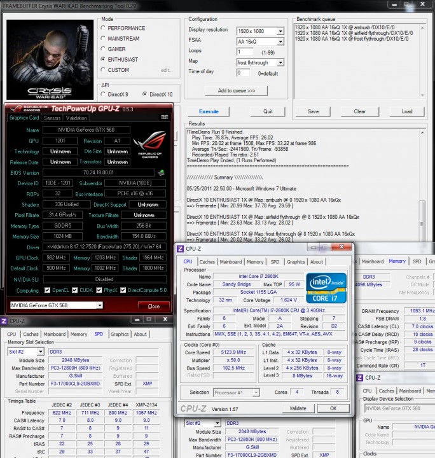This screenshot has height=458, width=435.
Task: Click Benchmark queue scrollbar down arrow
Action: coord(422,95)
